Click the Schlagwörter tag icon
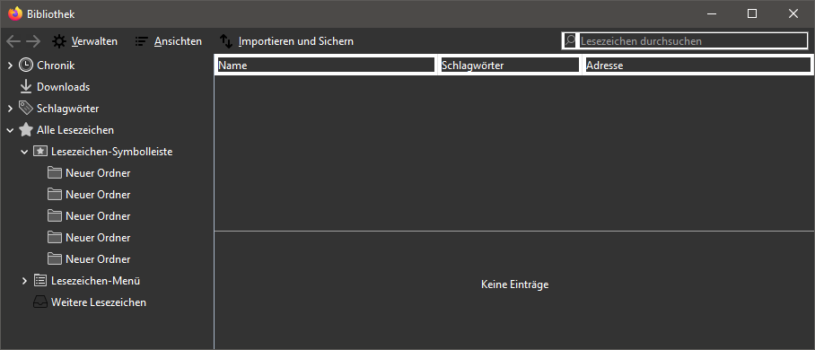 pyautogui.click(x=25, y=109)
